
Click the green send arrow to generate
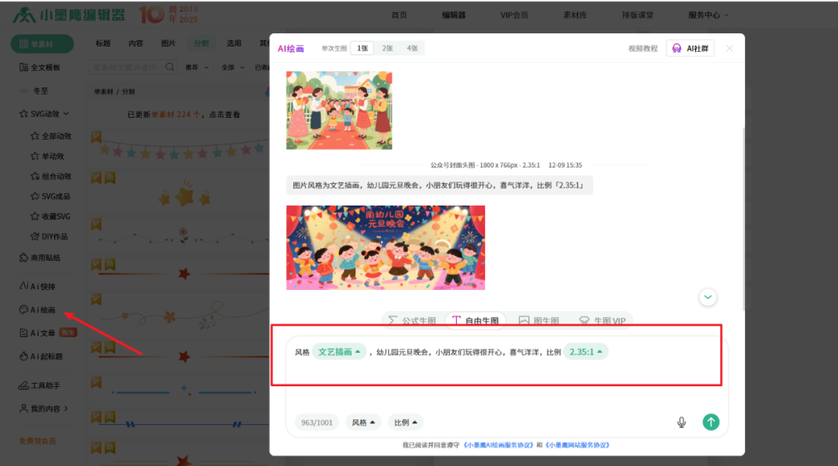[x=711, y=422]
